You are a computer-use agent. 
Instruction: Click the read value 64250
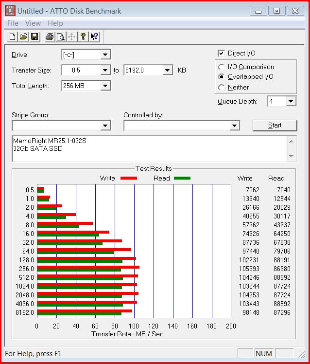(x=282, y=234)
